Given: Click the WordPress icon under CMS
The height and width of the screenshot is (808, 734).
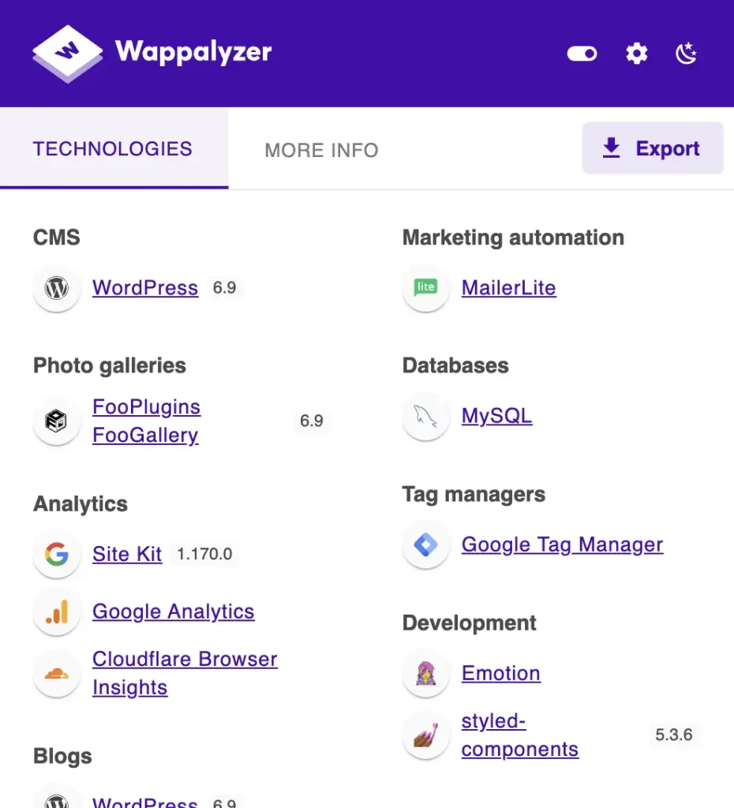Looking at the screenshot, I should pos(57,288).
